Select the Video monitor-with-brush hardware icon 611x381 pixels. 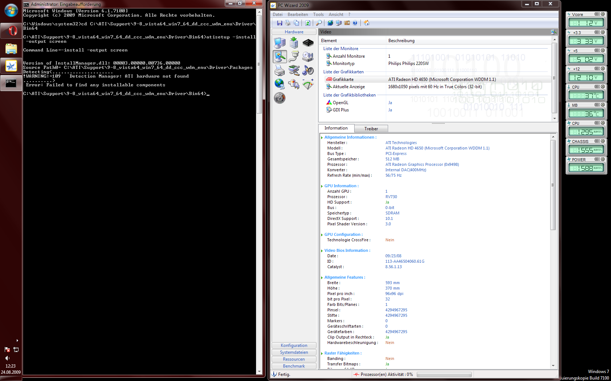280,57
